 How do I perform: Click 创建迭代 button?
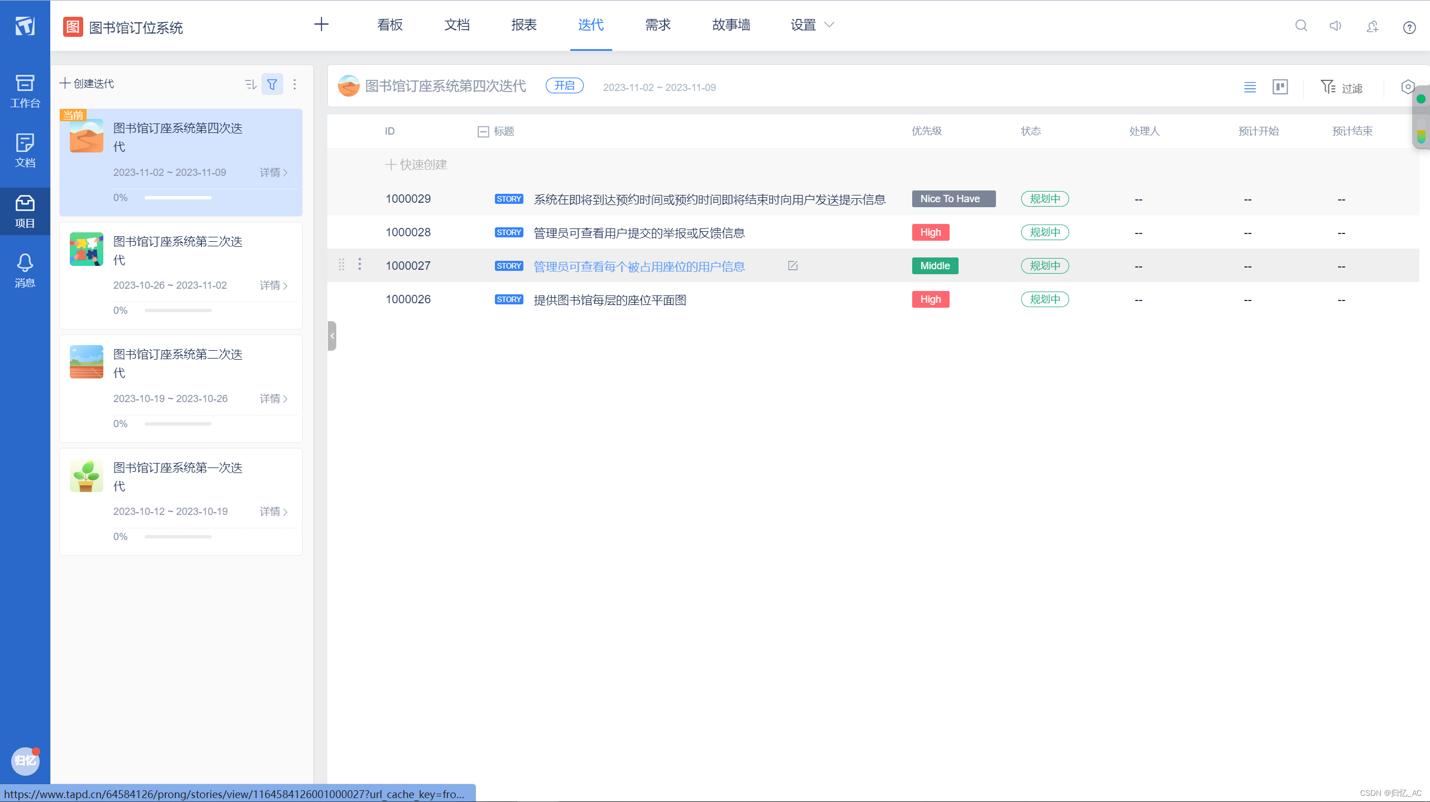coord(87,84)
